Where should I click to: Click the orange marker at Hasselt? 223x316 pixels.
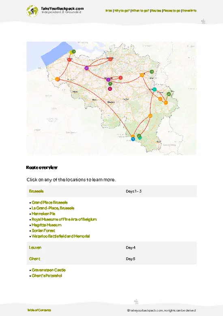click(x=142, y=75)
